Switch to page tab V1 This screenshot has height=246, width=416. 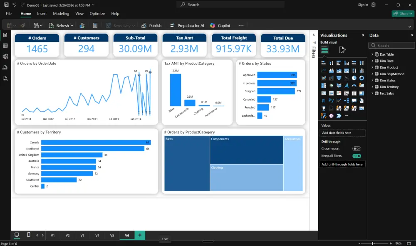click(x=53, y=235)
